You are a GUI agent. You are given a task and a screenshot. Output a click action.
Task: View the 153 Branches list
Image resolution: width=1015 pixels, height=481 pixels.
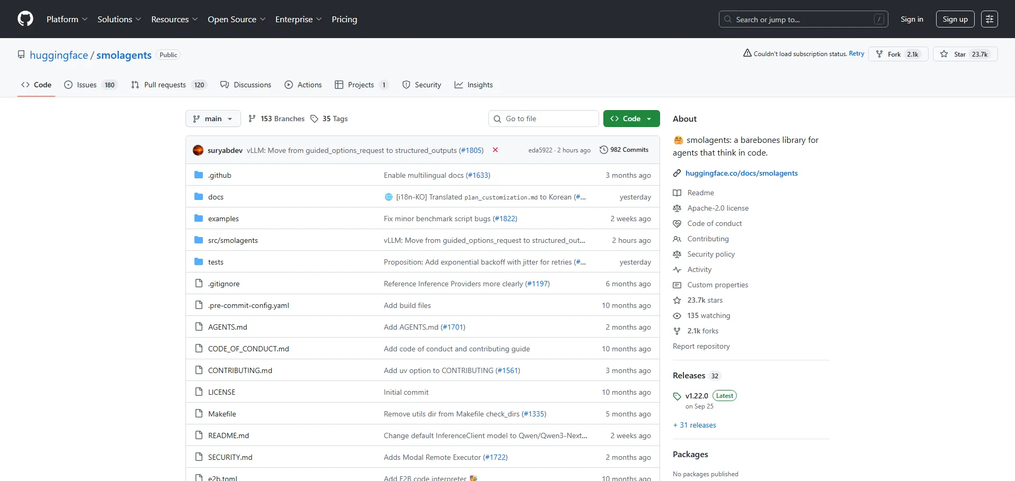277,119
